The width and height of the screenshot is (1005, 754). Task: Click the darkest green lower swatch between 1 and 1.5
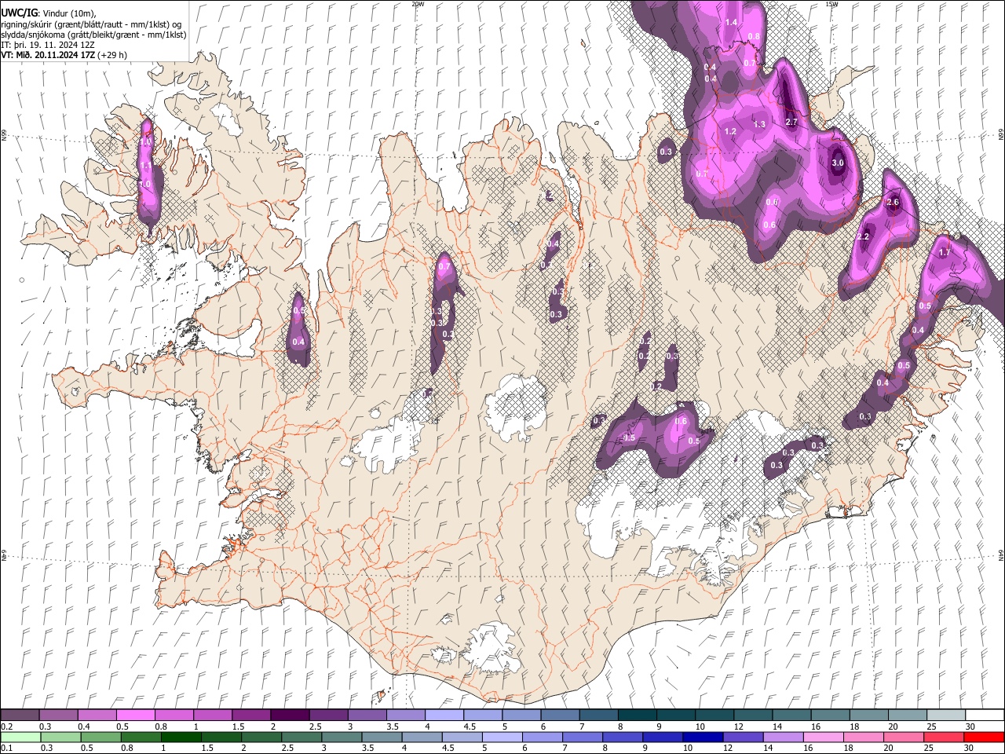pos(181,737)
